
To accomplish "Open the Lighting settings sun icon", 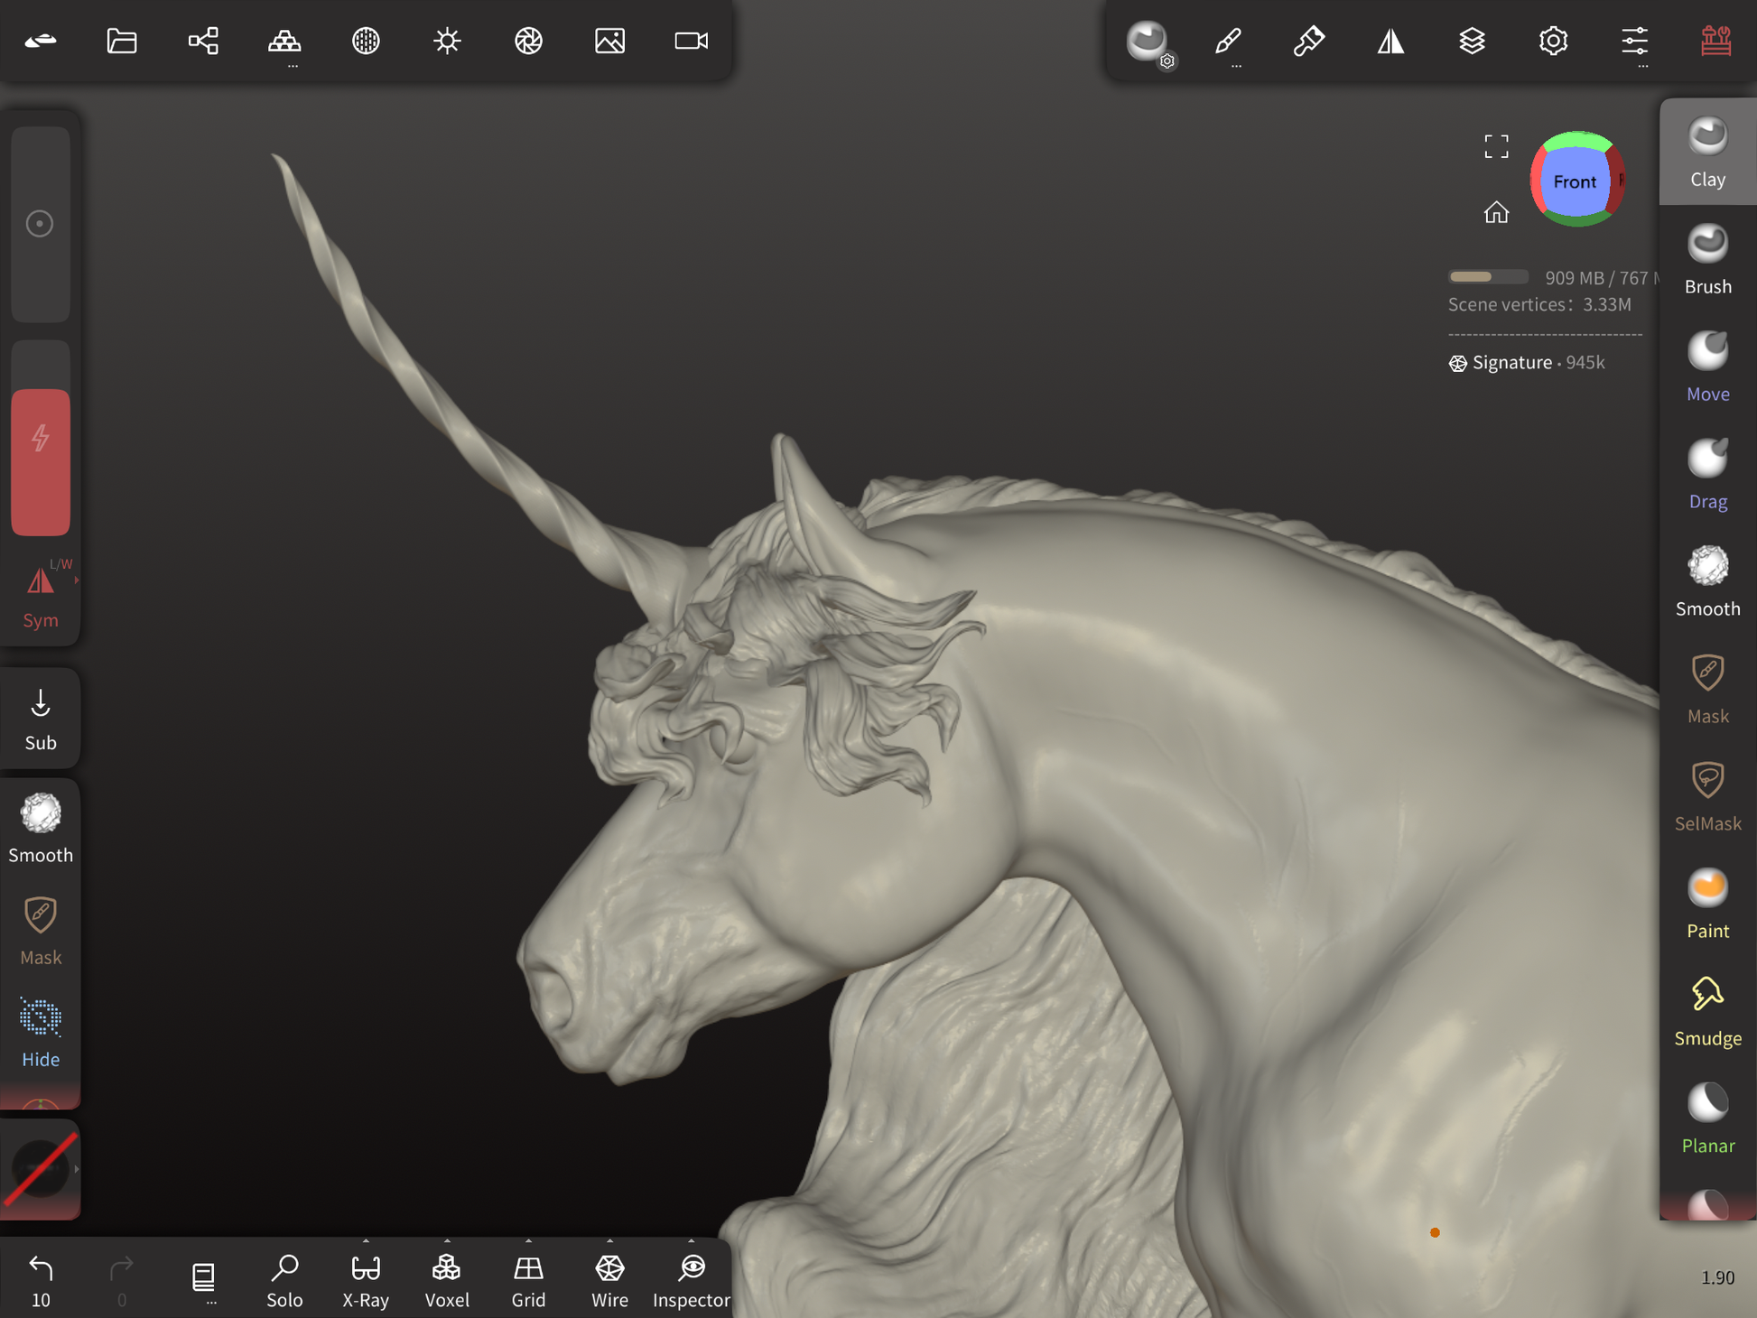I will pos(447,41).
